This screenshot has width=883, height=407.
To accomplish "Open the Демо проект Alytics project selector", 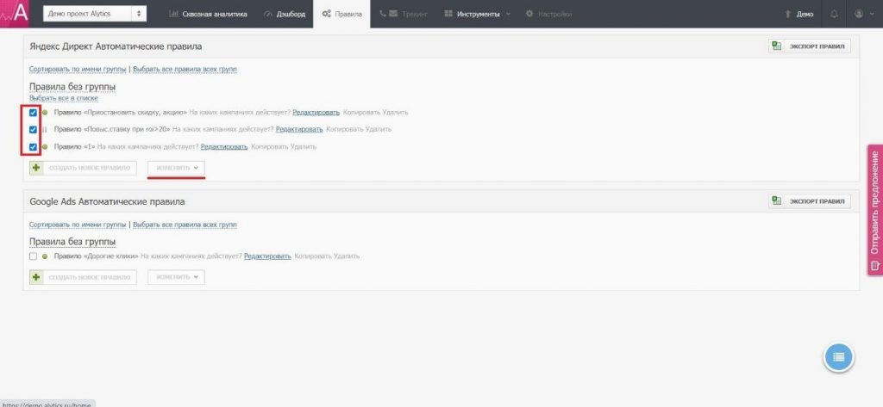I will (x=95, y=14).
